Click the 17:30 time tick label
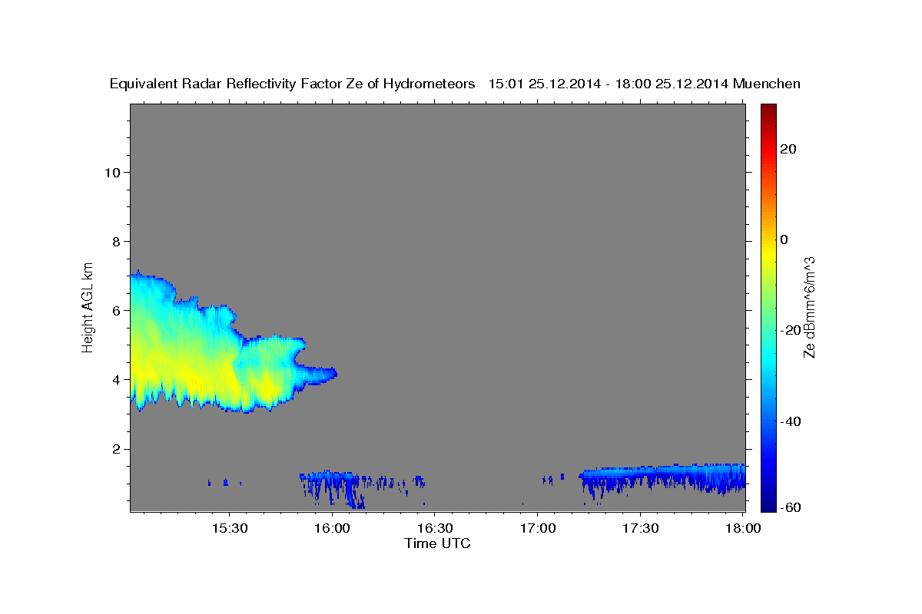This screenshot has height=614, width=922. click(x=639, y=528)
